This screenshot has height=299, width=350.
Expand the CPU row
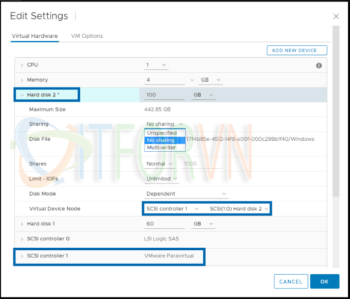(22, 65)
